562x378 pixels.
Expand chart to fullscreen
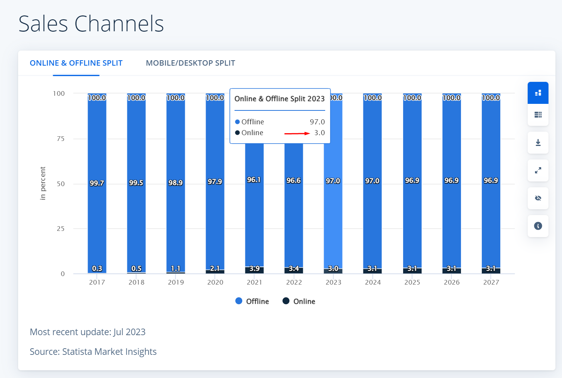[538, 170]
